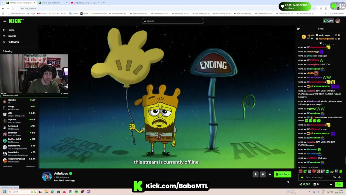Open KickBot Dashboard bookmark

tap(99, 14)
